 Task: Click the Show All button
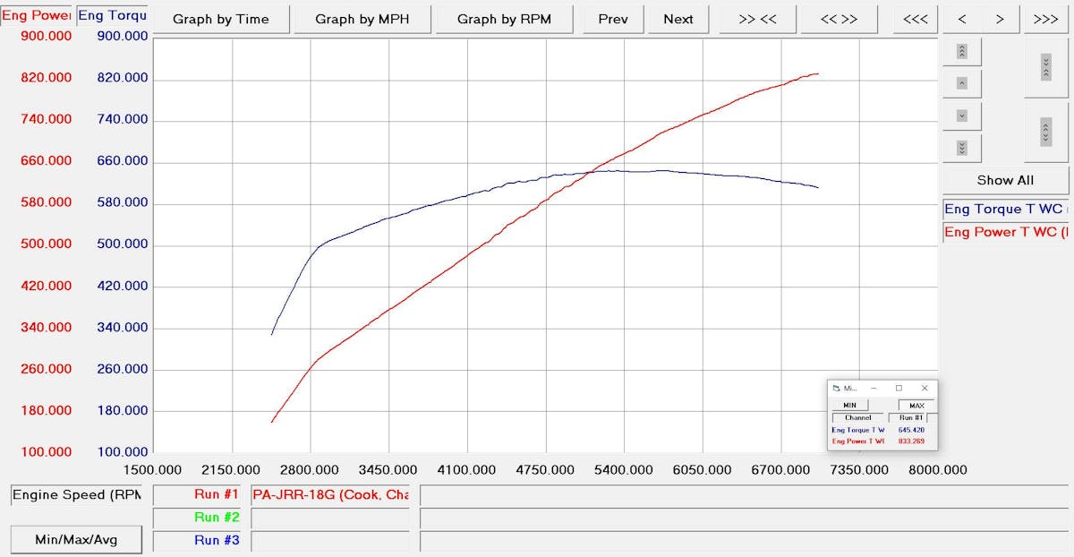[x=1005, y=180]
